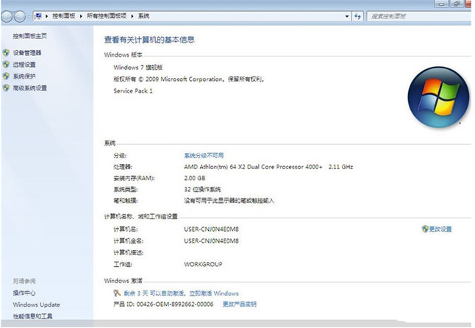
Task: Click the window minimize button
Action: [442, 4]
